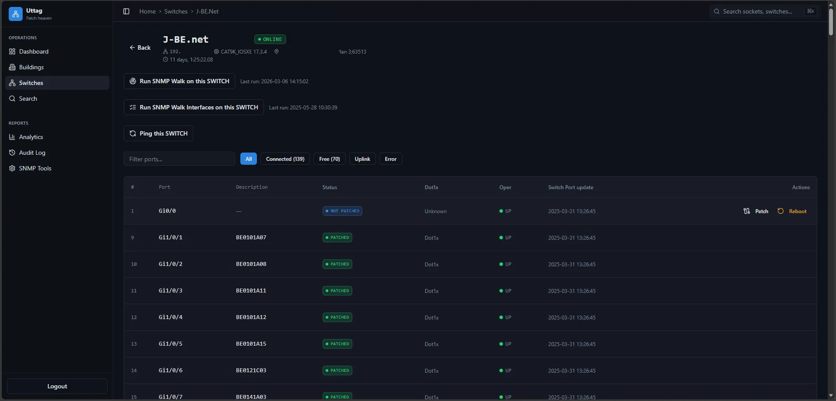Click the Patch cable icon for Gi0/0
The image size is (836, 401).
coord(747,211)
